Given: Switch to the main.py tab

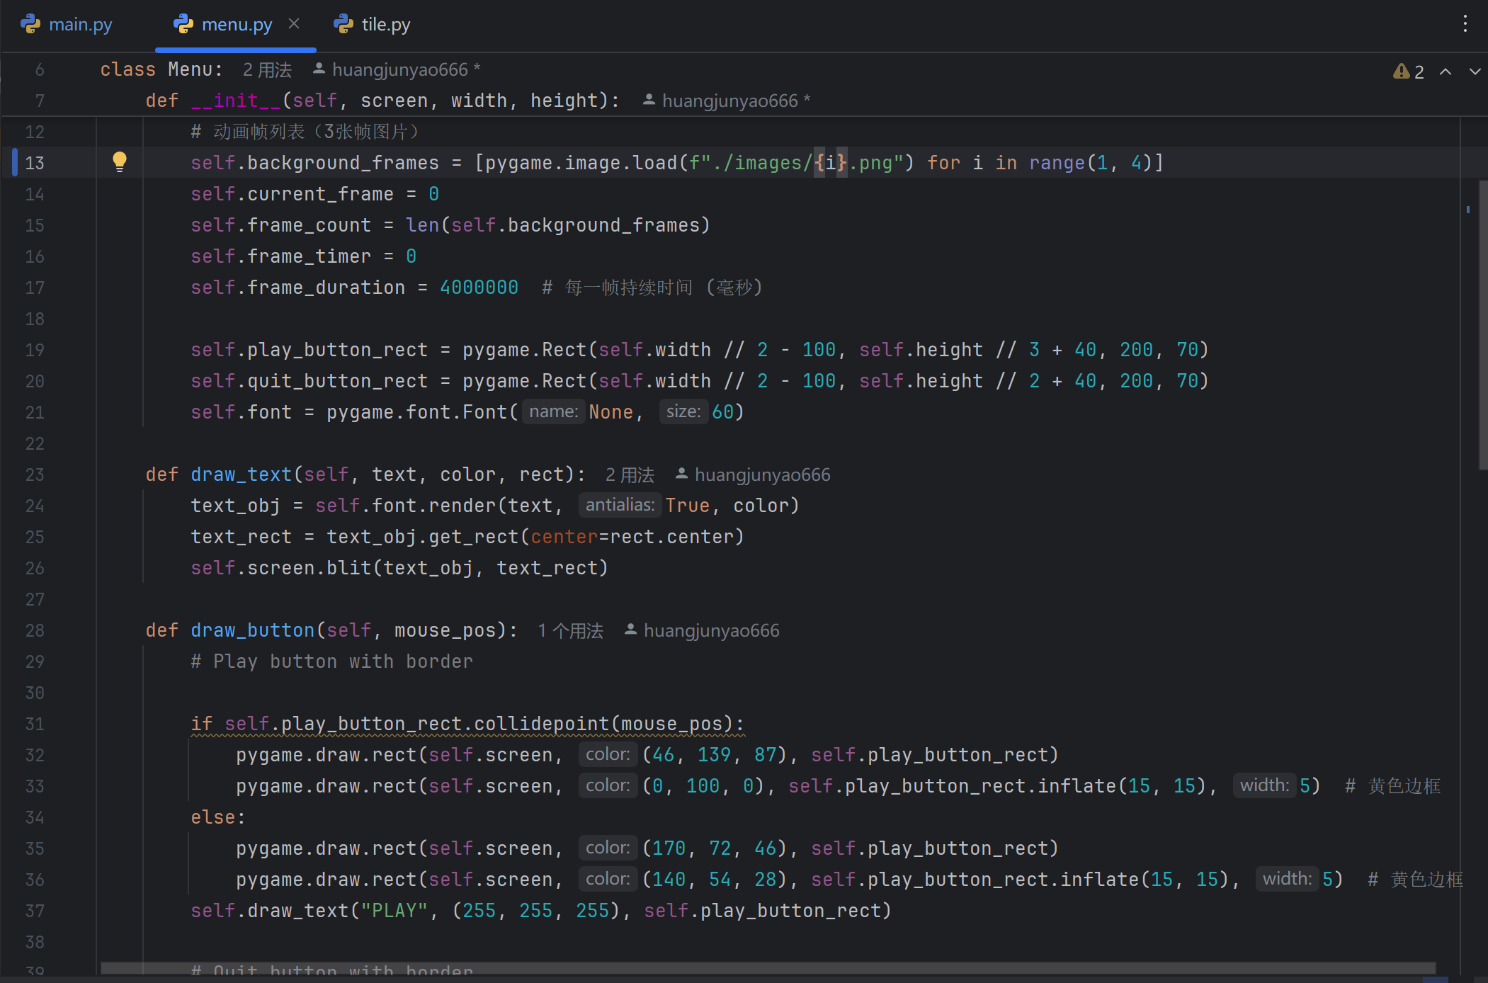Looking at the screenshot, I should pyautogui.click(x=80, y=25).
